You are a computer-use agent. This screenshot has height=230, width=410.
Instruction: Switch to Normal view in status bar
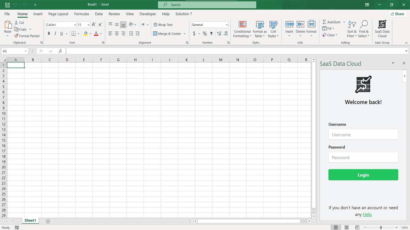click(336, 228)
